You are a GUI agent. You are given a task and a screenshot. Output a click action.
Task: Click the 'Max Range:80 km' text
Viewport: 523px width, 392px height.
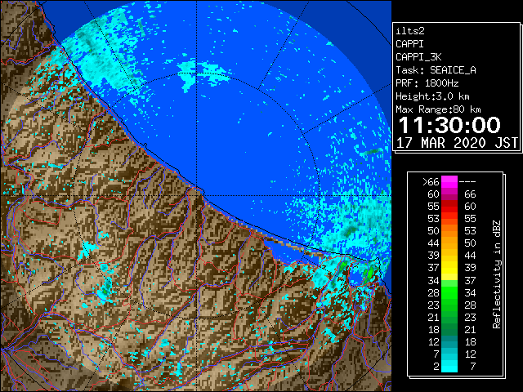[x=438, y=109]
